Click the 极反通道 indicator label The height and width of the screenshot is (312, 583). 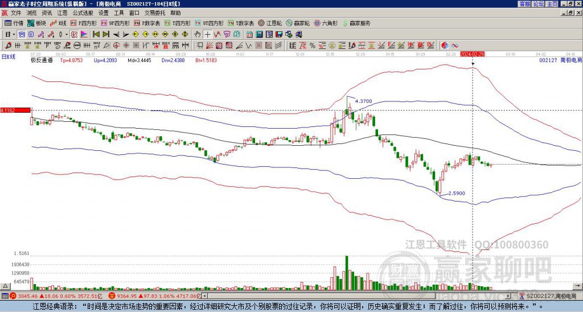click(42, 60)
